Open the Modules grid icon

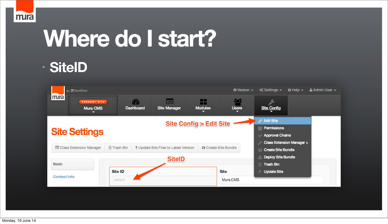click(x=203, y=102)
